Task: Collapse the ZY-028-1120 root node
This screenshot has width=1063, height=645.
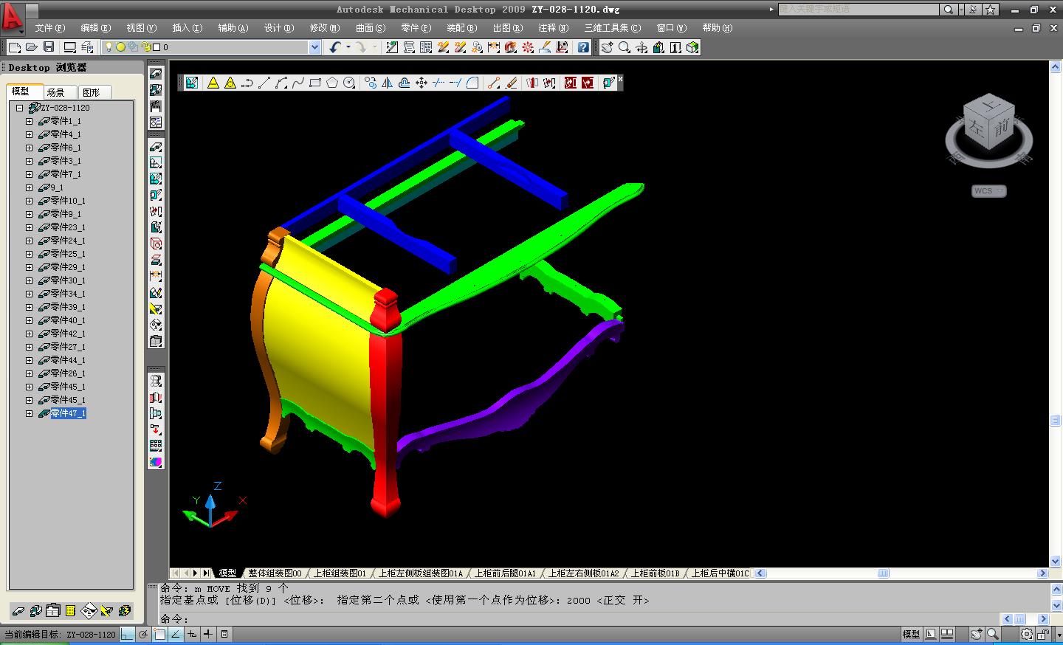Action: pyautogui.click(x=20, y=108)
